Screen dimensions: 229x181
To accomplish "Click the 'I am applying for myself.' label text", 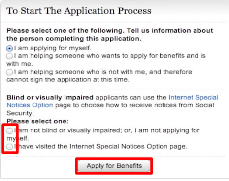I will coord(53,48).
